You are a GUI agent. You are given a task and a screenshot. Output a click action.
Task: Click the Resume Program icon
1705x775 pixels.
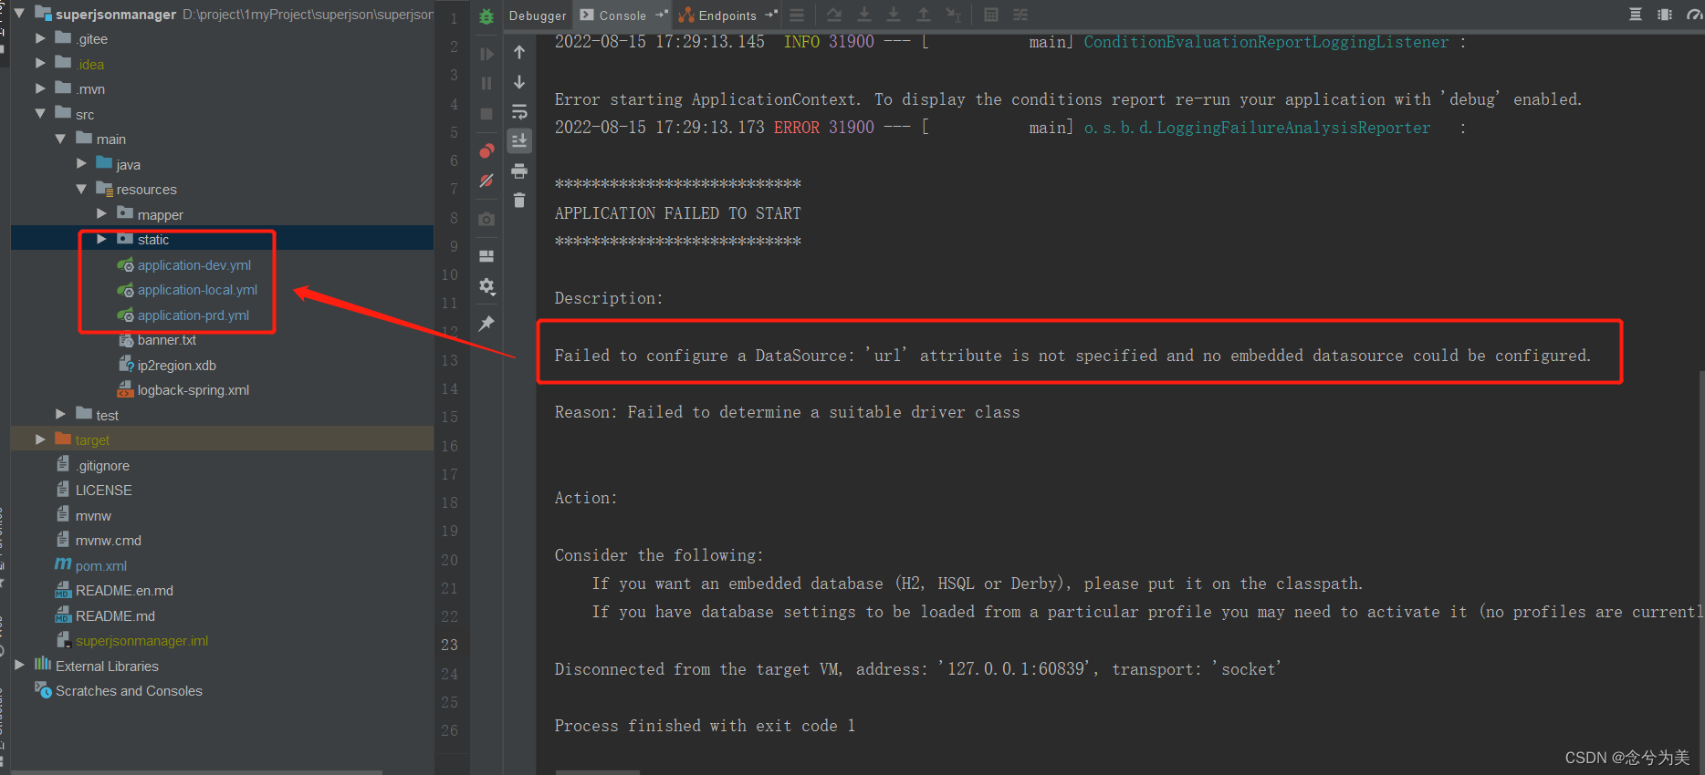[x=486, y=55]
